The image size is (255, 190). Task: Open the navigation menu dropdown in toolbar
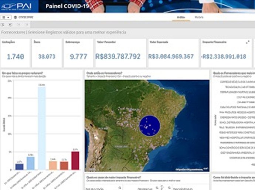[x=6, y=17]
